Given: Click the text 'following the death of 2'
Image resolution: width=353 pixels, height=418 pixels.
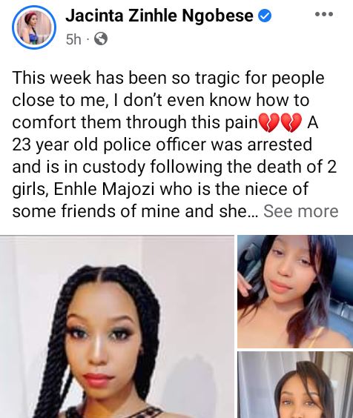Looking at the screenshot, I should click(x=243, y=167).
